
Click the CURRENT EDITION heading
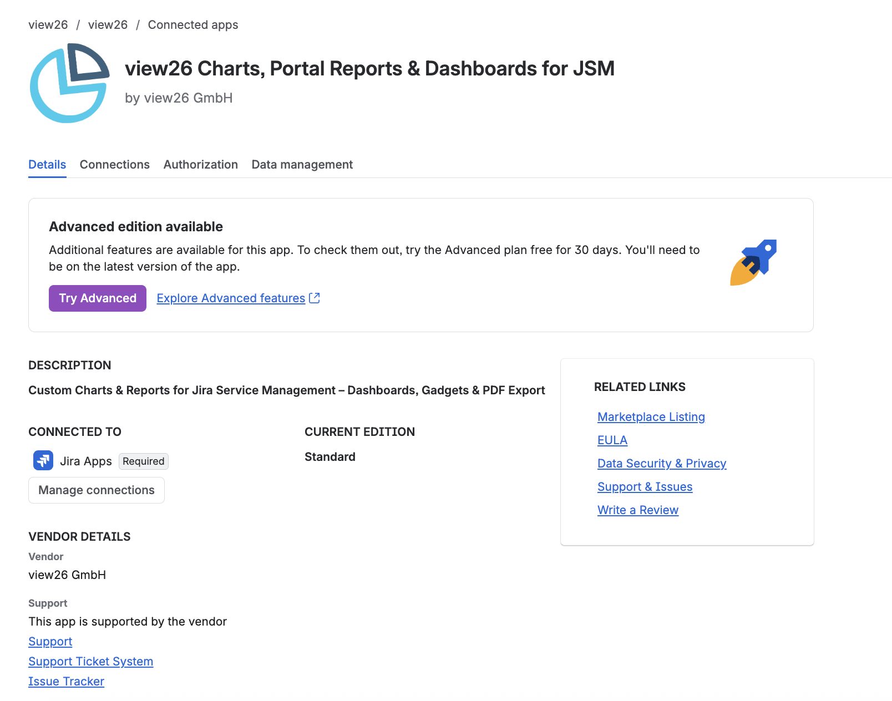tap(360, 432)
